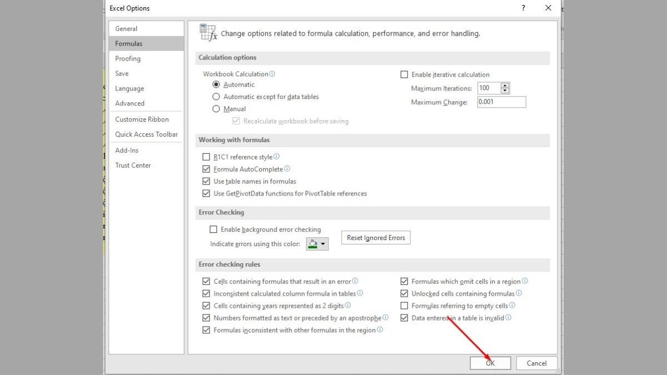Open the Add-Ins category
The width and height of the screenshot is (667, 375).
click(x=146, y=151)
